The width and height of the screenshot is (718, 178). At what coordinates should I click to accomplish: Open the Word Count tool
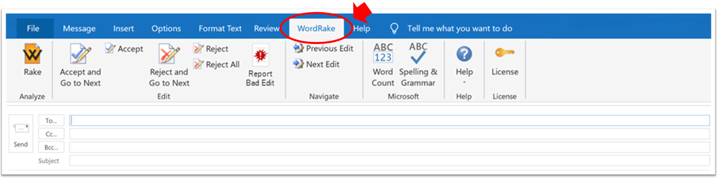(x=383, y=65)
